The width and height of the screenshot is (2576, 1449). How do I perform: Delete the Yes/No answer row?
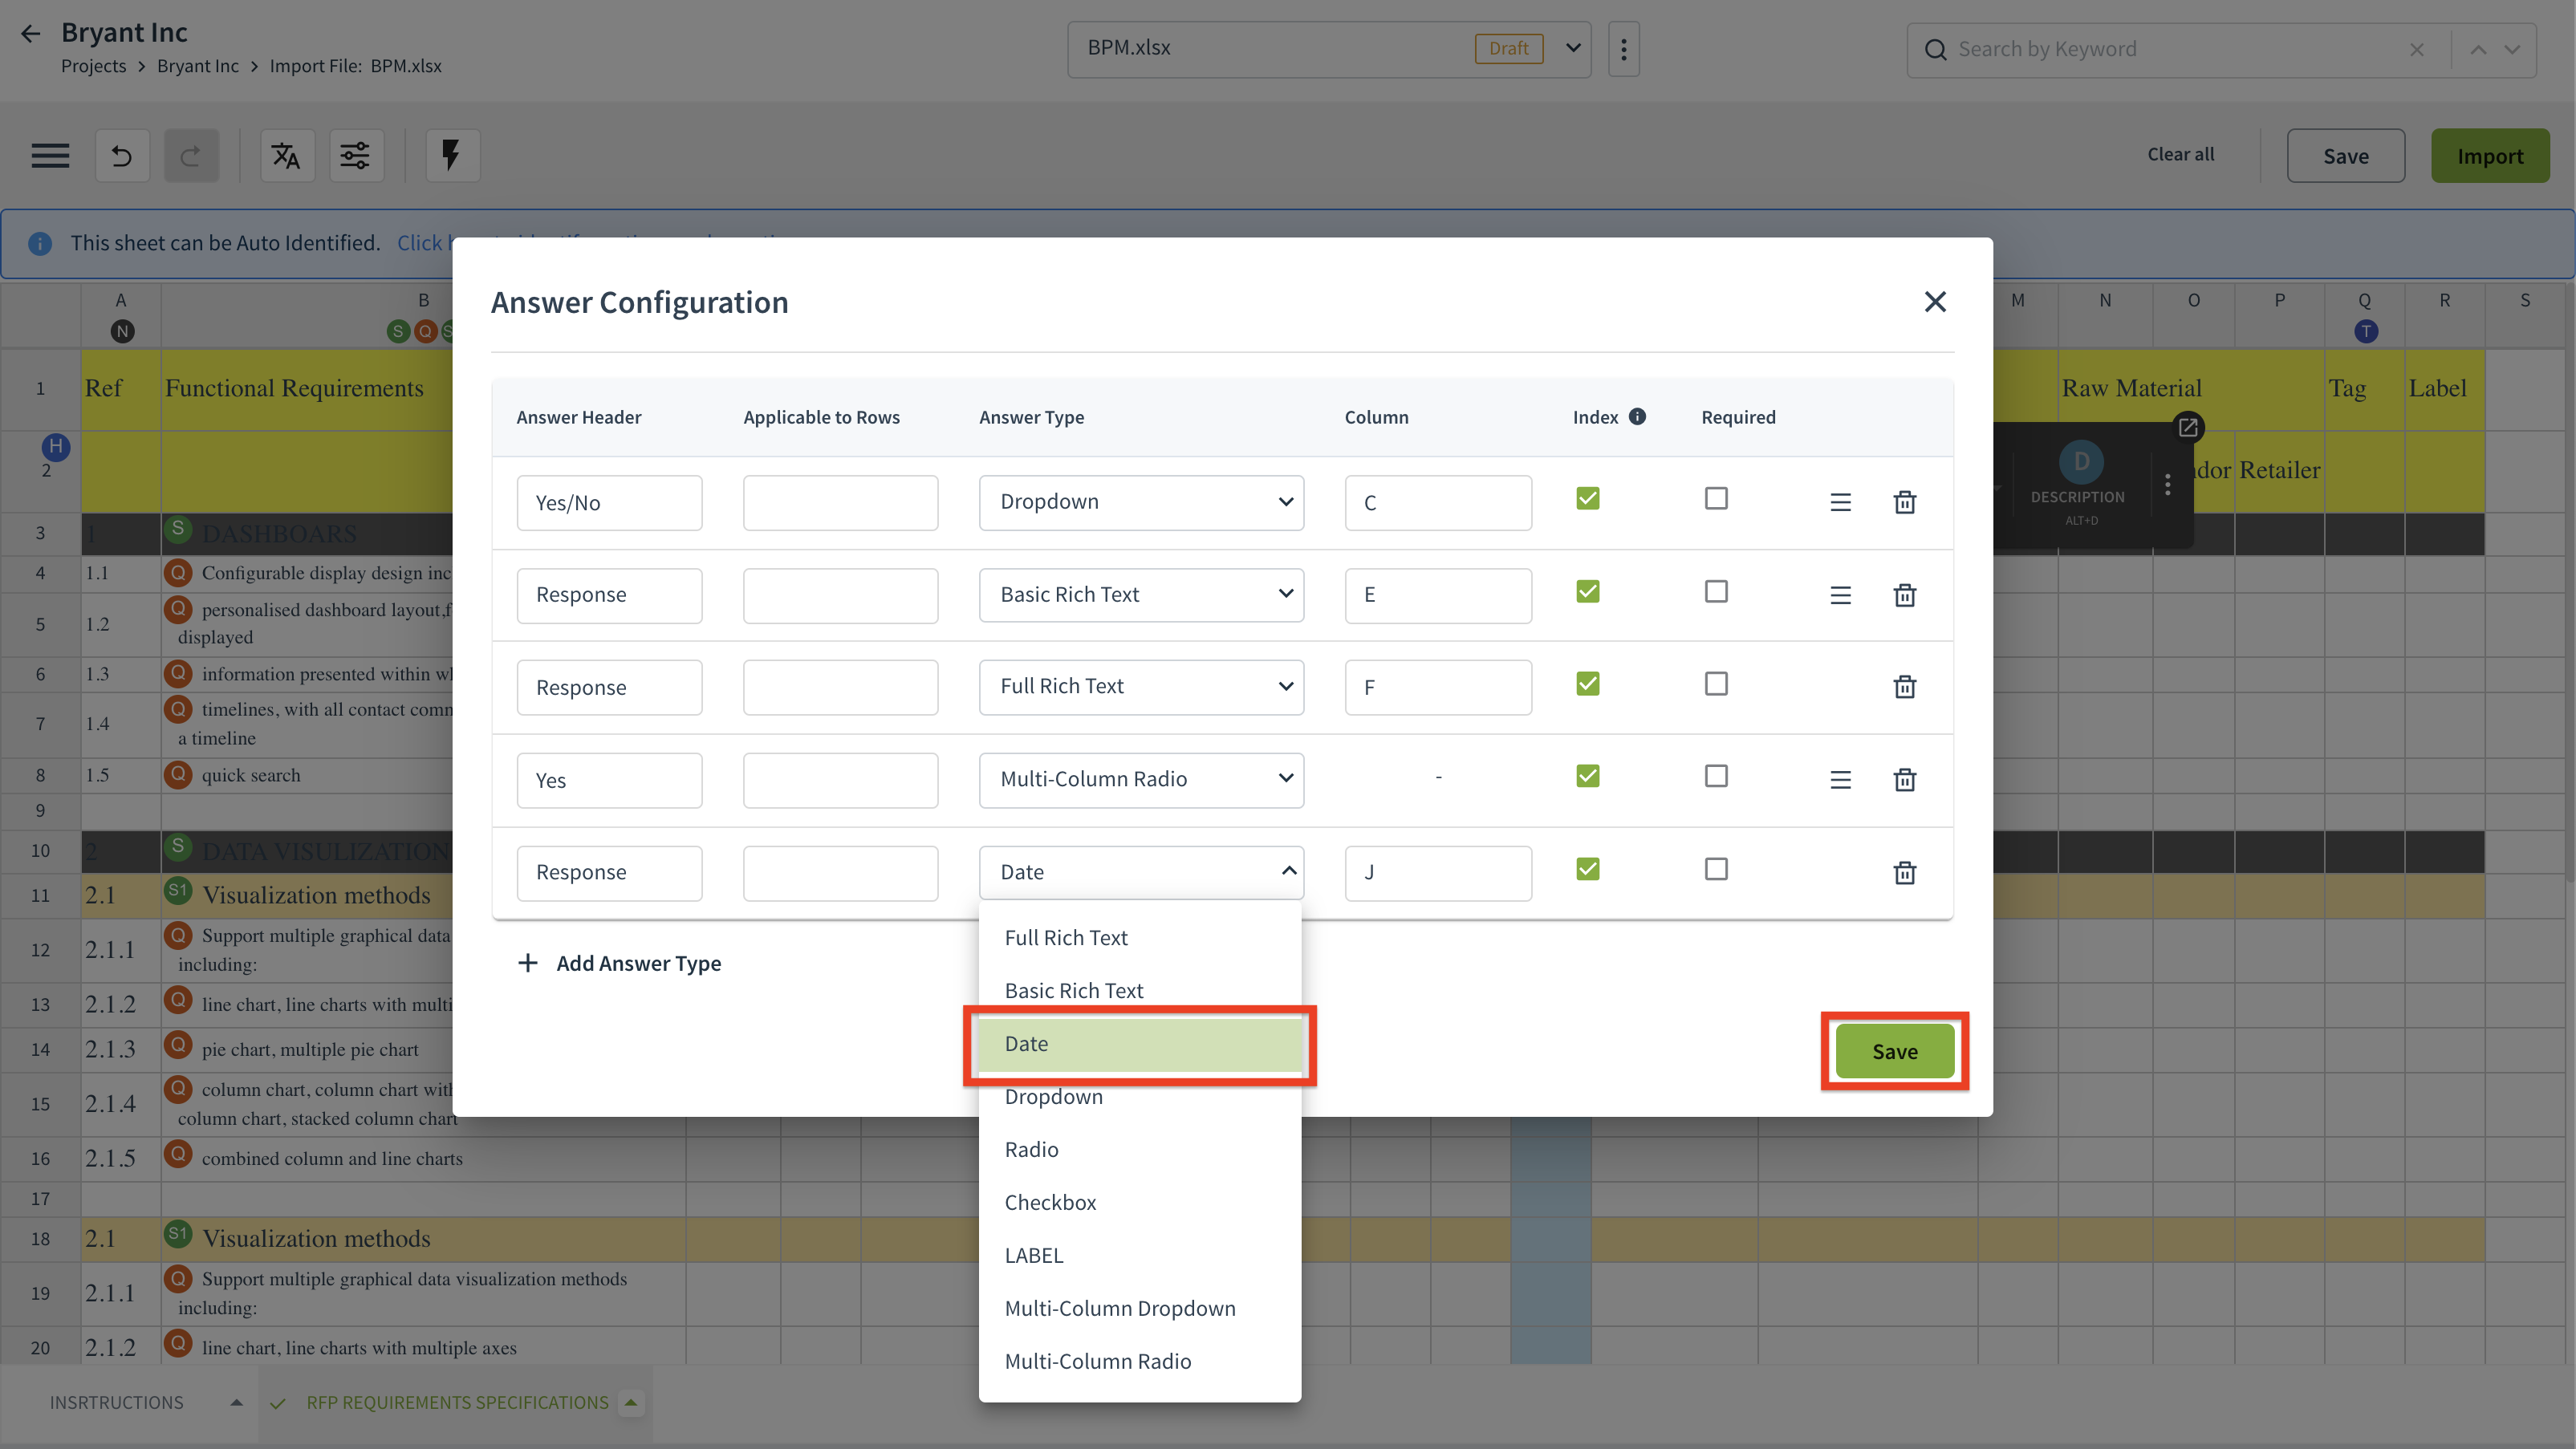pos(1904,502)
